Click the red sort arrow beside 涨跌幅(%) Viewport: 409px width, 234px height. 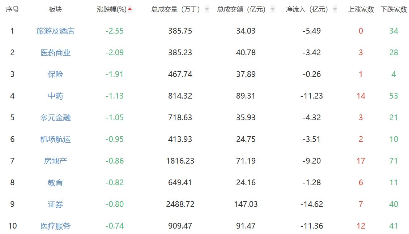point(130,9)
